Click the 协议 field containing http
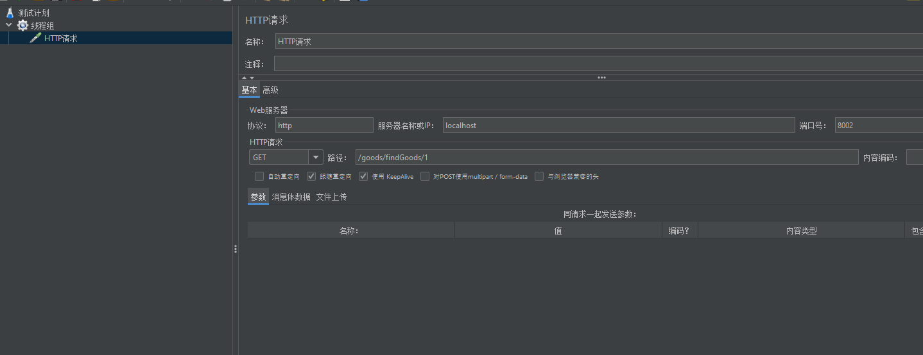 (x=324, y=126)
